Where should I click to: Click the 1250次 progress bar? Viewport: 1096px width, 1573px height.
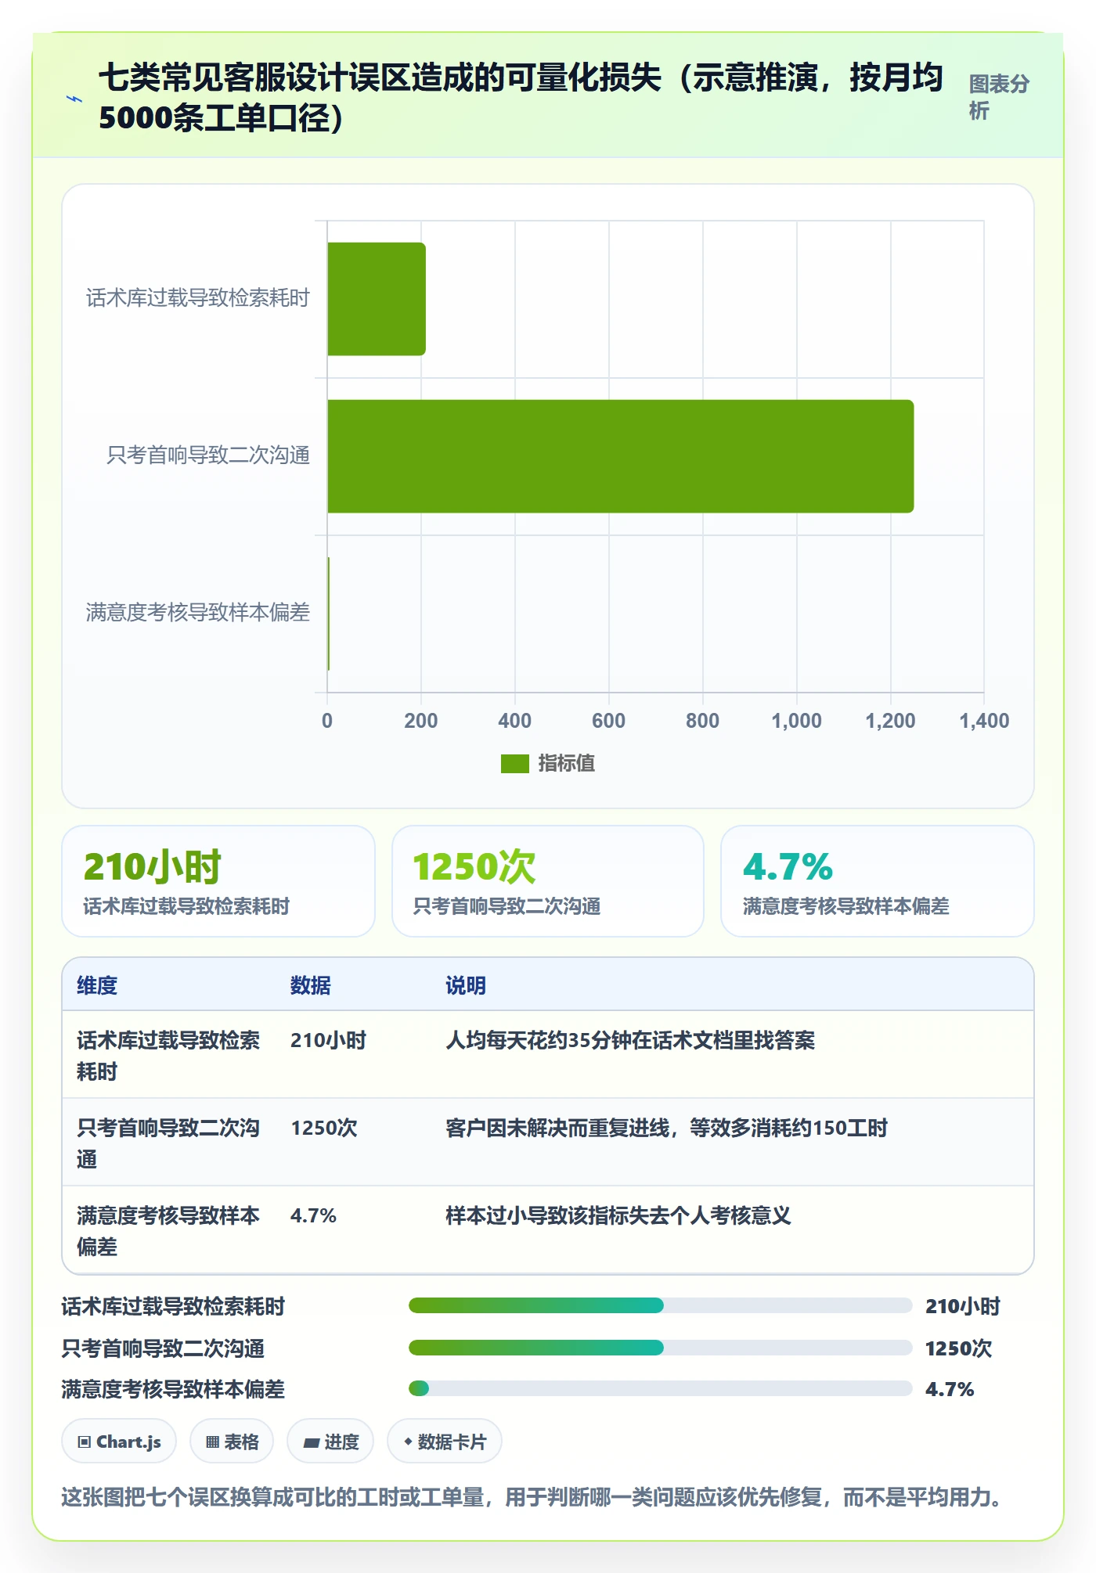[x=661, y=1348]
